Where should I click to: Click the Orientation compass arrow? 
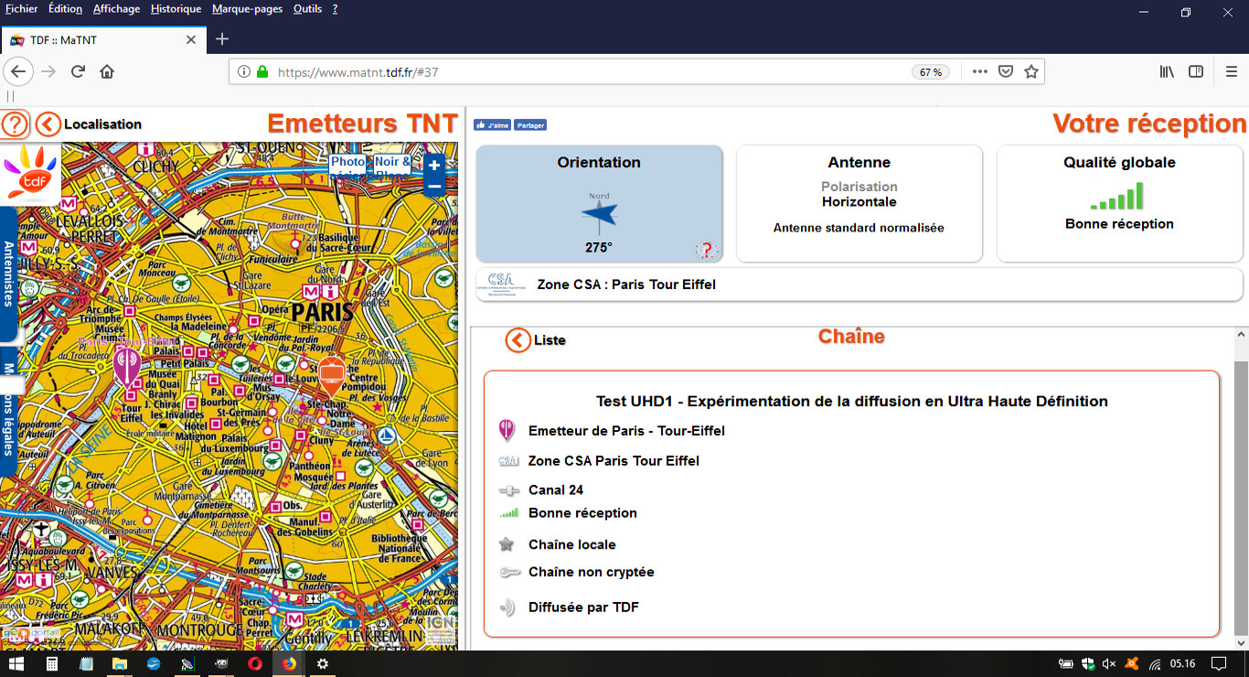pos(600,215)
